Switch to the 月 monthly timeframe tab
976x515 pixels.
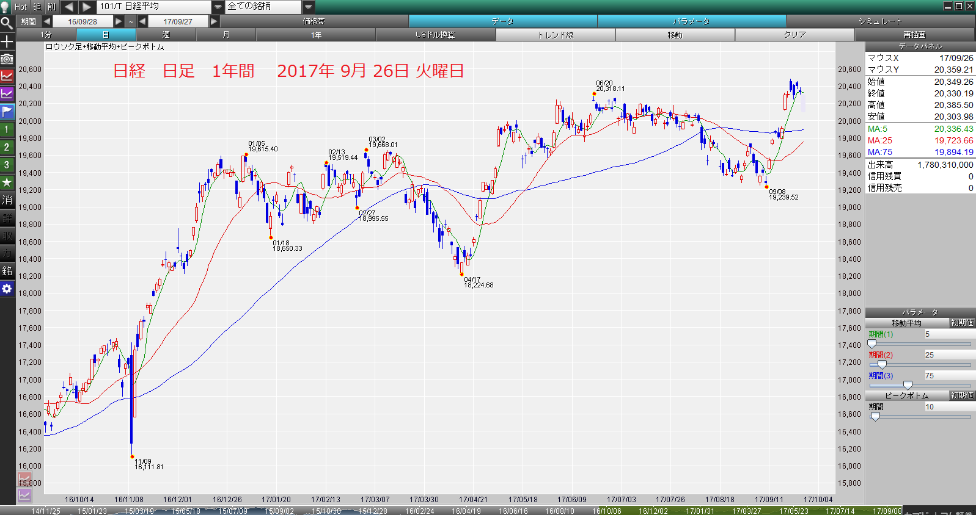click(x=226, y=35)
